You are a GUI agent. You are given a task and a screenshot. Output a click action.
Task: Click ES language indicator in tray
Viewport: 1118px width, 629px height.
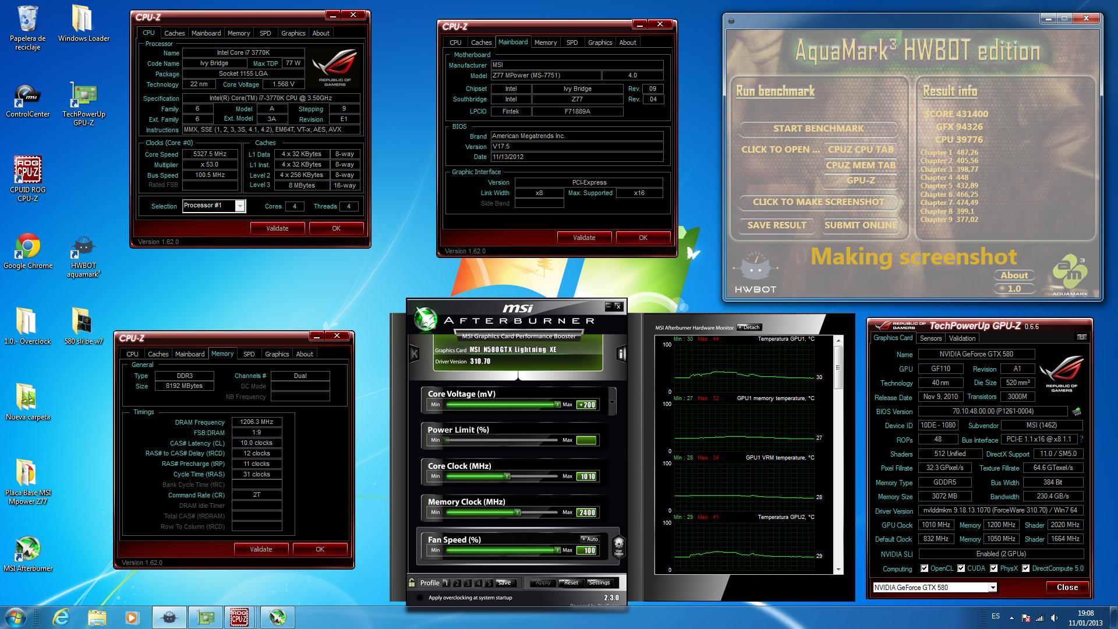pyautogui.click(x=996, y=617)
